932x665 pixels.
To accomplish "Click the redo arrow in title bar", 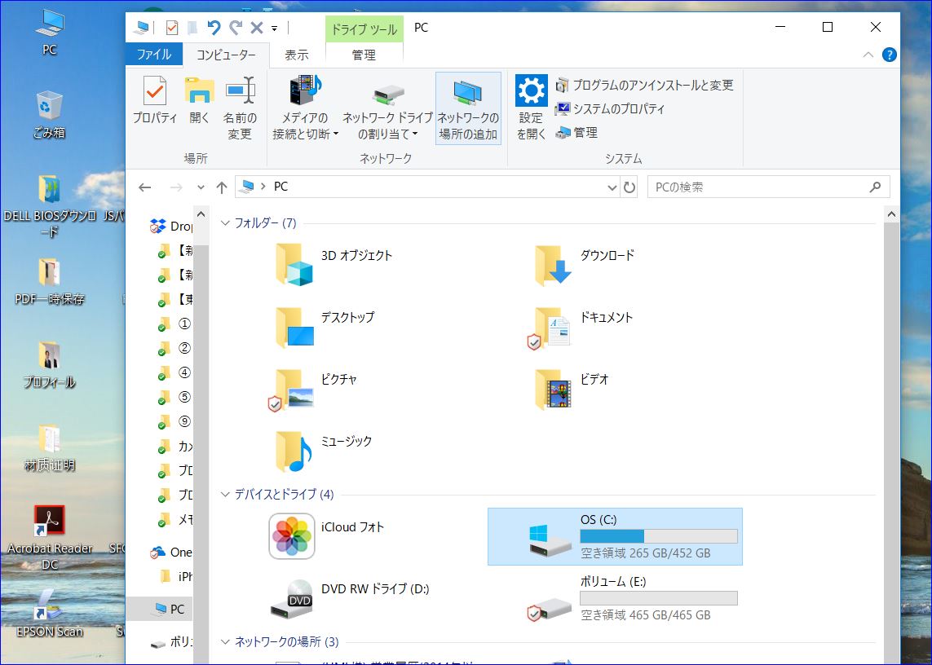I will pyautogui.click(x=236, y=28).
